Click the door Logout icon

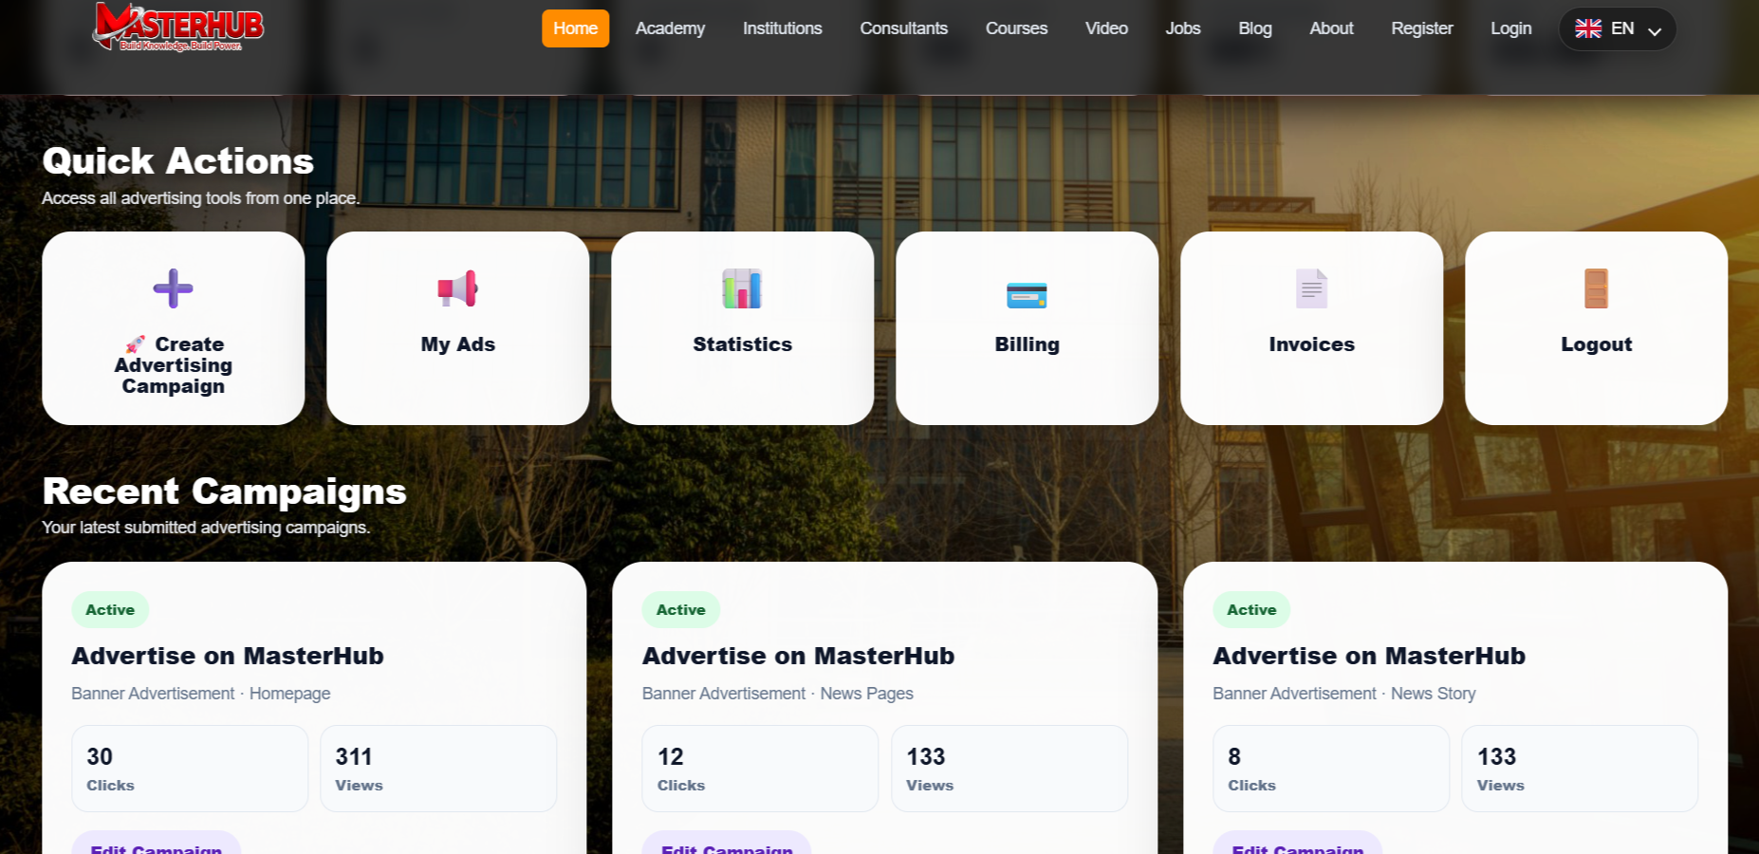click(1596, 288)
